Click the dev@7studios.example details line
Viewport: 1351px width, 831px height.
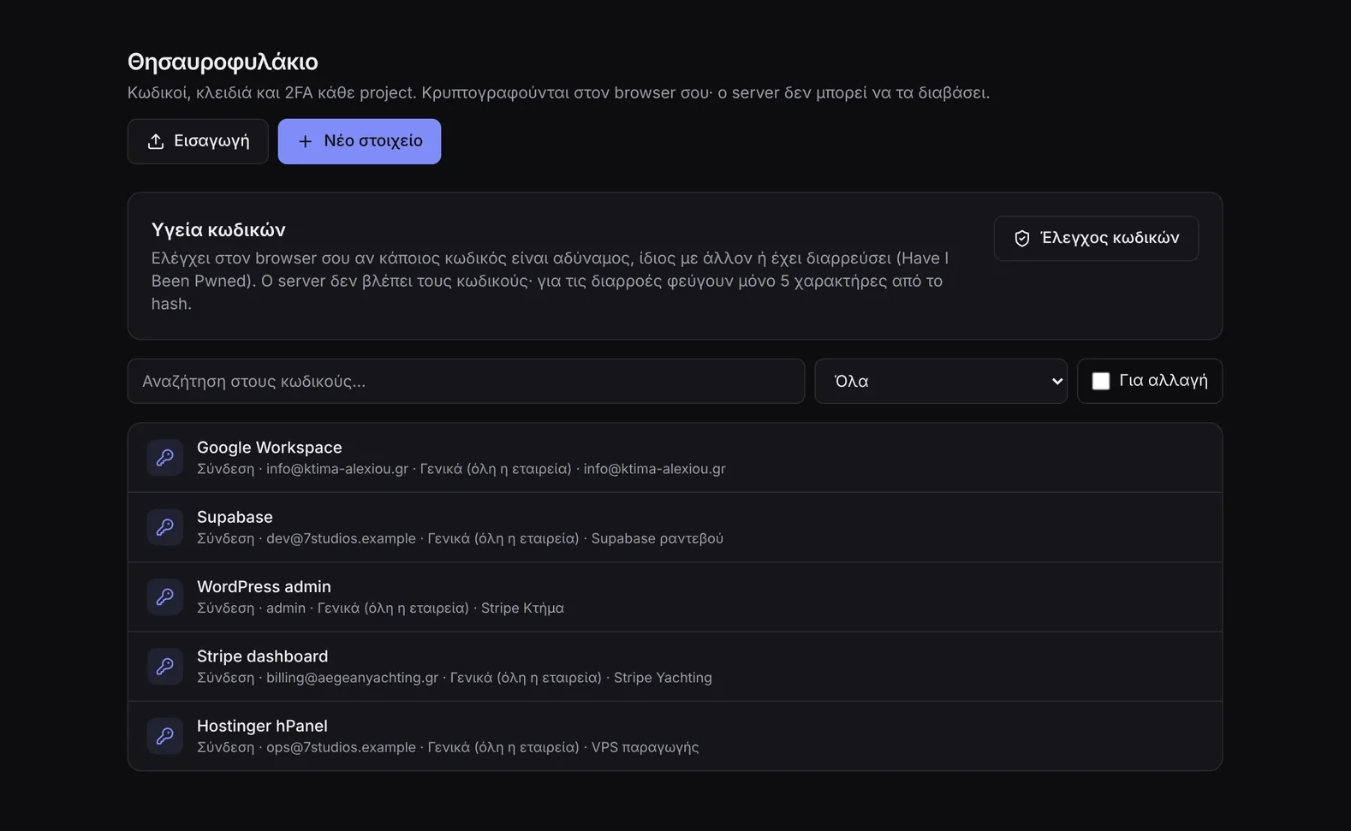tap(460, 538)
